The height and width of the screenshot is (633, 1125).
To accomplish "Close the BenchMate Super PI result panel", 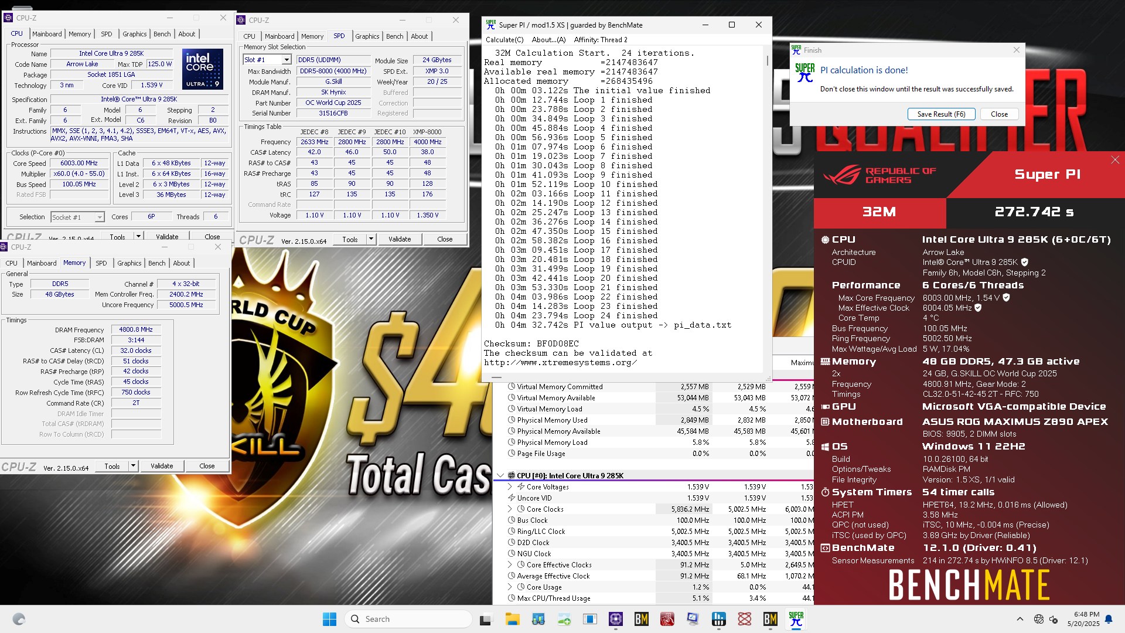I will (x=1115, y=160).
